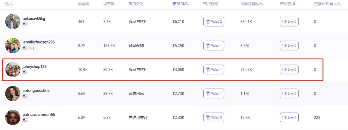Click the Live 0 button for uekouxvk5kg

[x=289, y=22]
